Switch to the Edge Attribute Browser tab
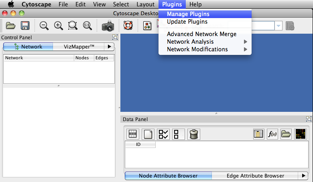The image size is (313, 182). [x=255, y=176]
